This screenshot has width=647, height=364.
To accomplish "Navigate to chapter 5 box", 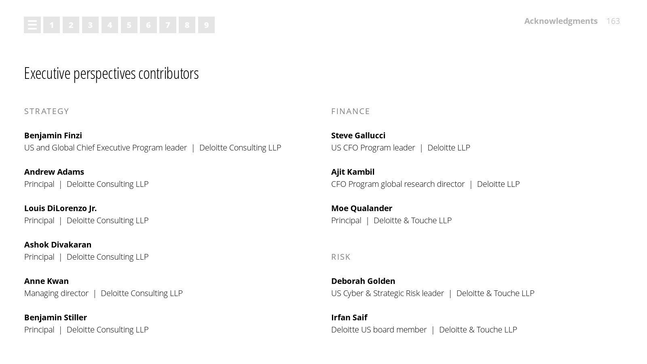I will 129,25.
